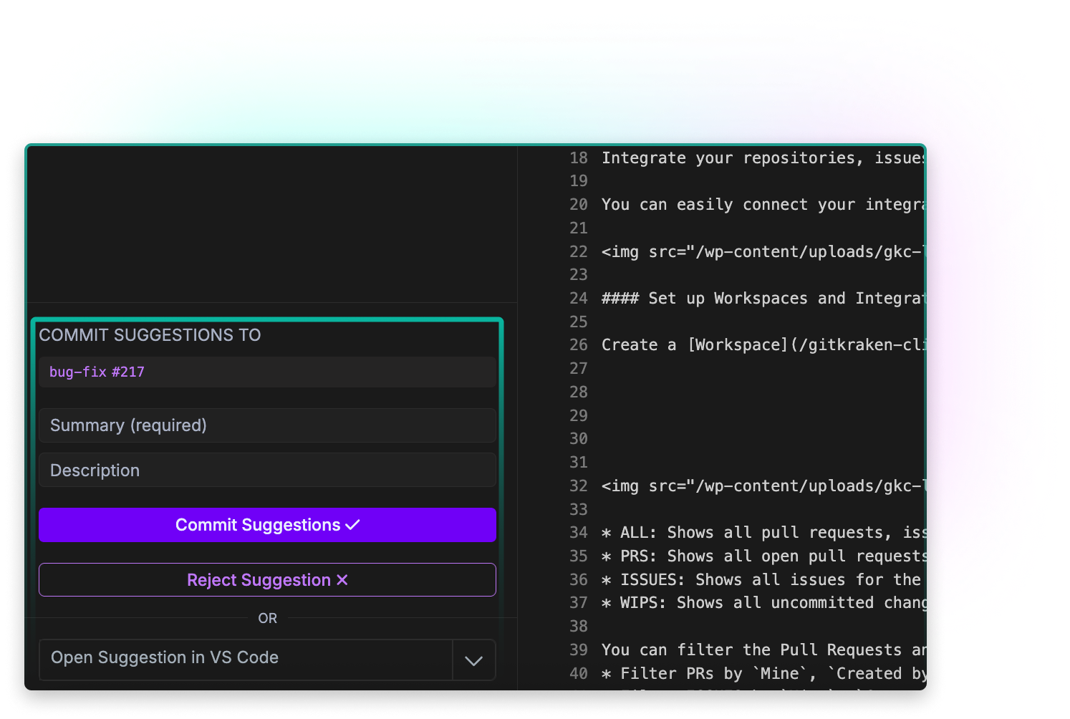Viewport: 1070px width, 719px height.
Task: Click line number 18 in the editor gutter
Action: point(578,158)
